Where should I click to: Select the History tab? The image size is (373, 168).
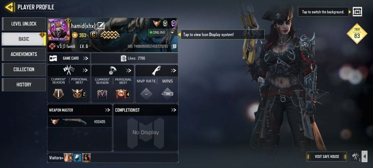[24, 85]
